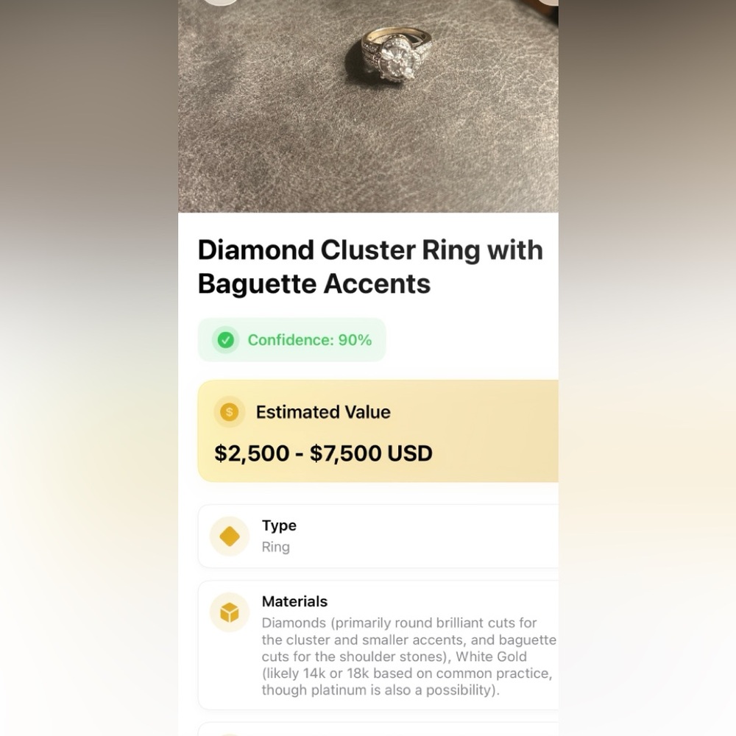Tap the '$2,500' lower estimate figure
736x736 pixels.
[252, 453]
